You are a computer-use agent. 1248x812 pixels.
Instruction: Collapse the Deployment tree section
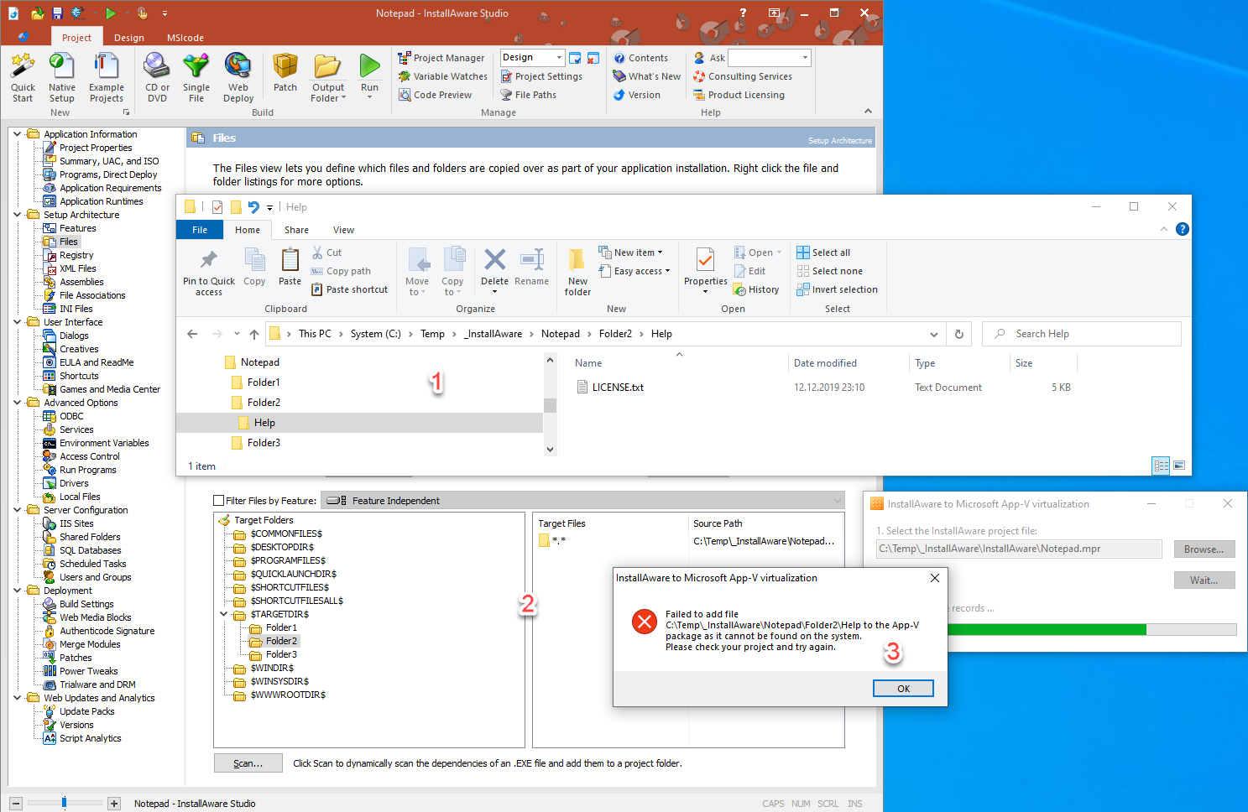[x=18, y=591]
